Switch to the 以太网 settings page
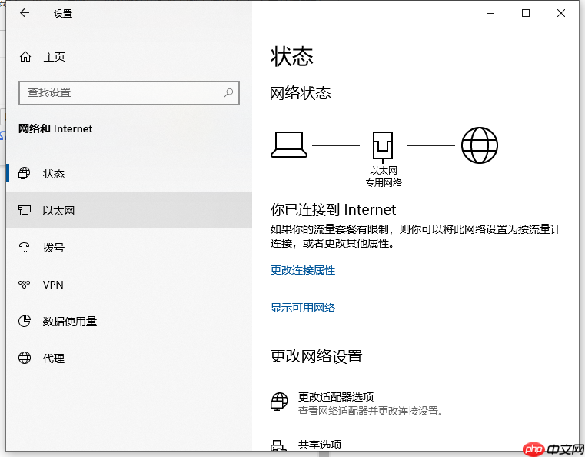Viewport: 585px width, 457px height. pos(129,210)
